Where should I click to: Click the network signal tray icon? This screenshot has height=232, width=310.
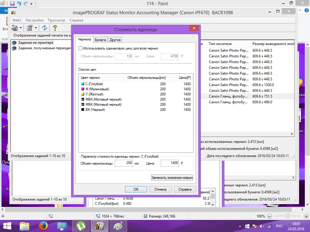(x=269, y=226)
